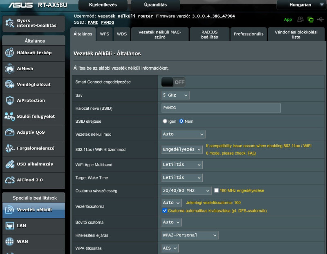This screenshot has height=254, width=327.
Task: Open the users/guest status icon
Action: point(300,20)
